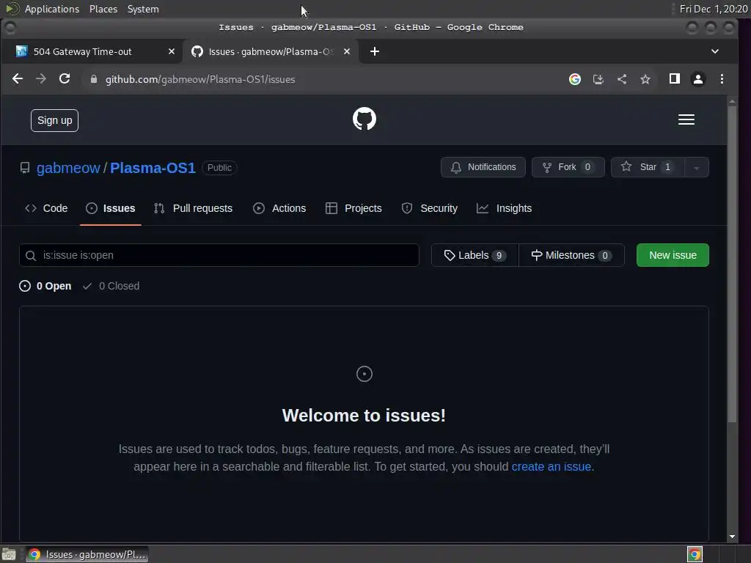Open a new browser tab
751x563 pixels.
375,51
